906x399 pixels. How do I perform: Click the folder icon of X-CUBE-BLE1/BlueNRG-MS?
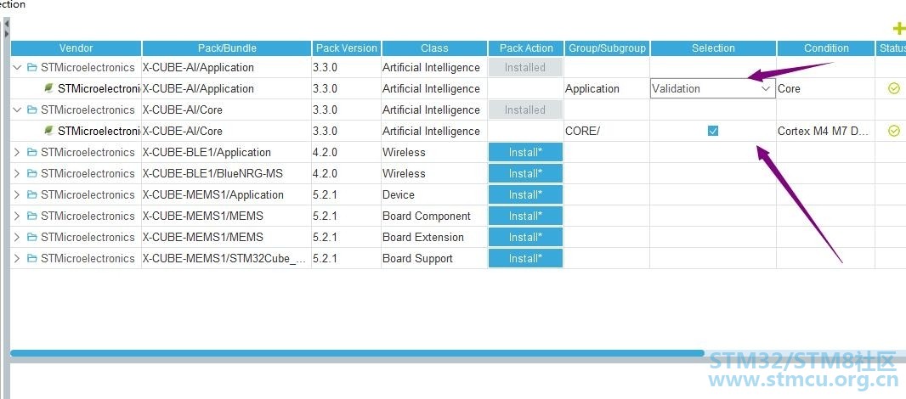click(31, 173)
